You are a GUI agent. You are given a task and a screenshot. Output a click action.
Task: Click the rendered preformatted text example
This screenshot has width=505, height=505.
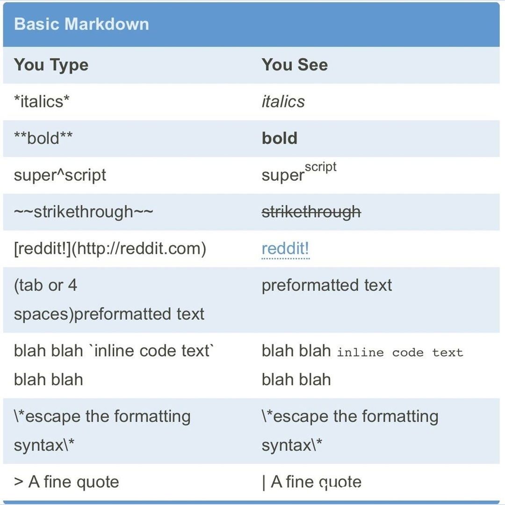[x=326, y=285]
